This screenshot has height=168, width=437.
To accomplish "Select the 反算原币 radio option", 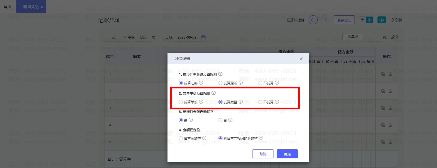I will point(220,83).
